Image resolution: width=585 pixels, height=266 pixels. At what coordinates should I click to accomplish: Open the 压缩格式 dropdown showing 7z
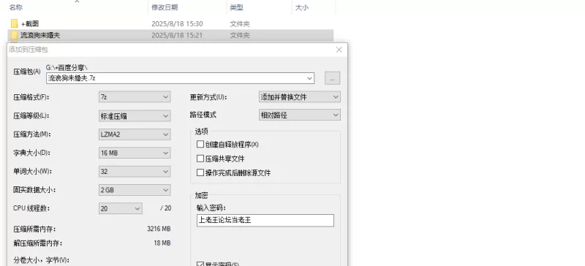click(x=135, y=97)
